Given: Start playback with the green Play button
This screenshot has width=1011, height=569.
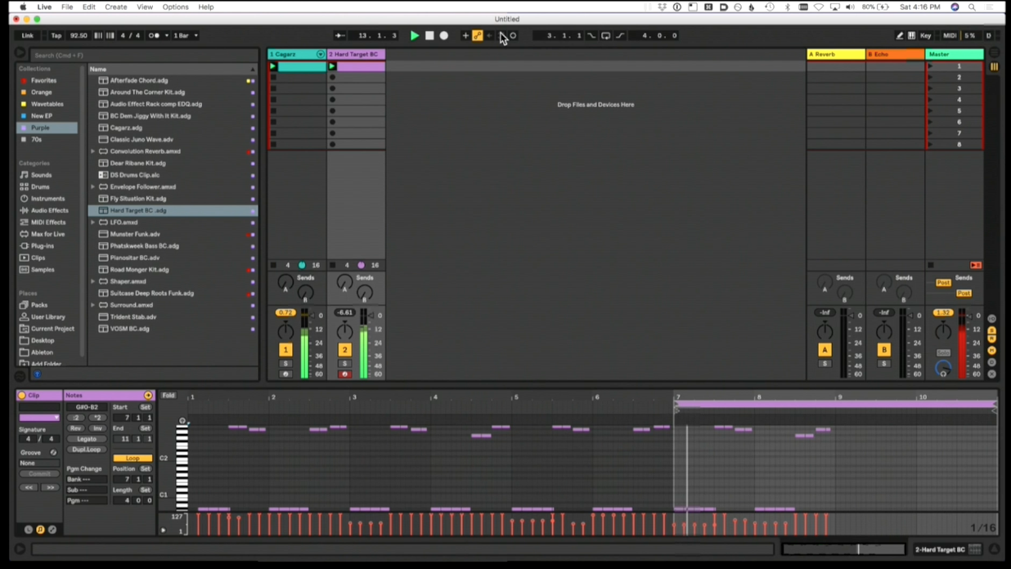Looking at the screenshot, I should 415,36.
